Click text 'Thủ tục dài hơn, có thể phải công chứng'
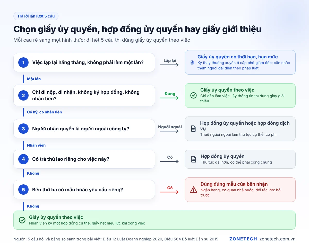Screen dimensions: 309x252 pos(236,162)
